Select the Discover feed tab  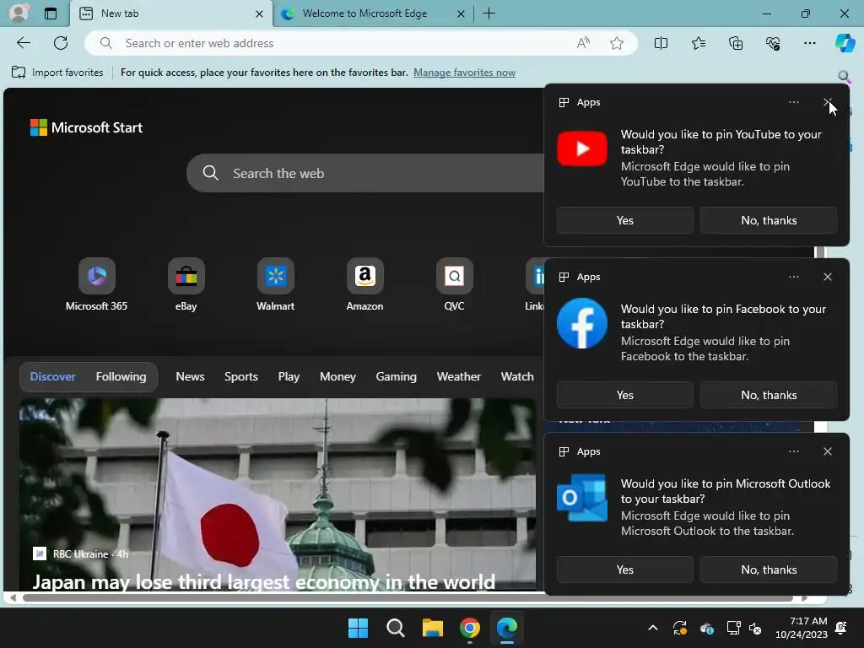52,376
